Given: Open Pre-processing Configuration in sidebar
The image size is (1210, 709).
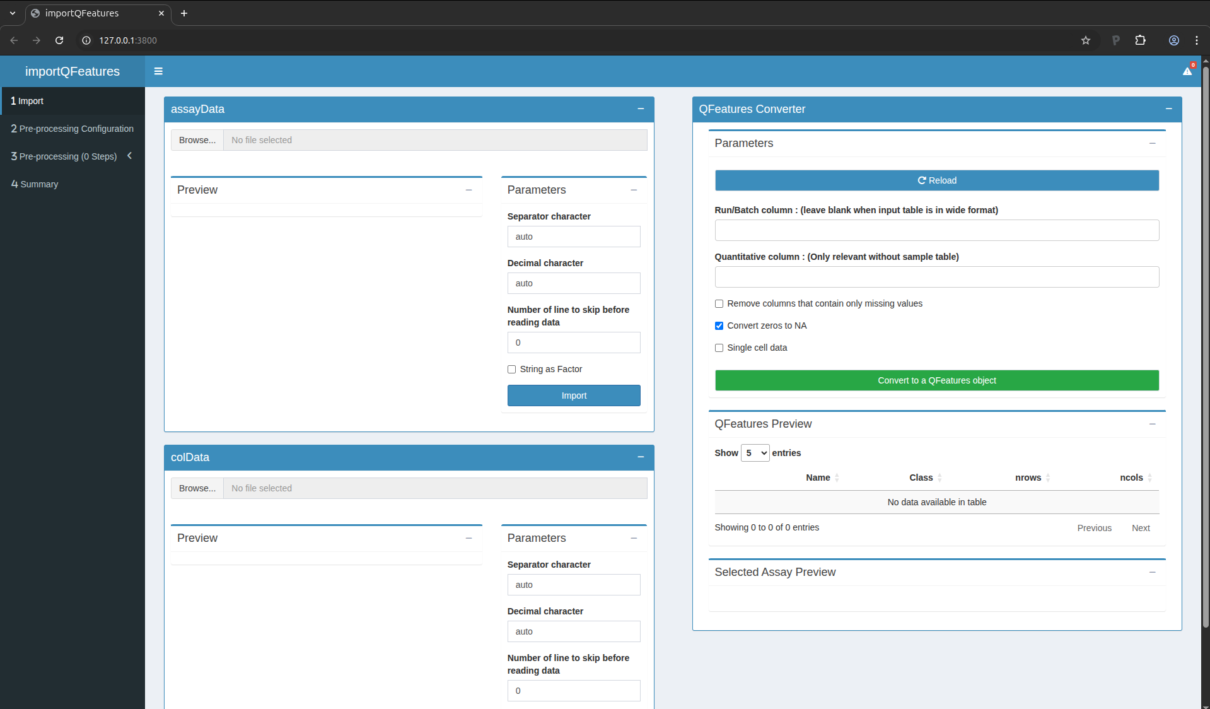Looking at the screenshot, I should click(x=73, y=129).
